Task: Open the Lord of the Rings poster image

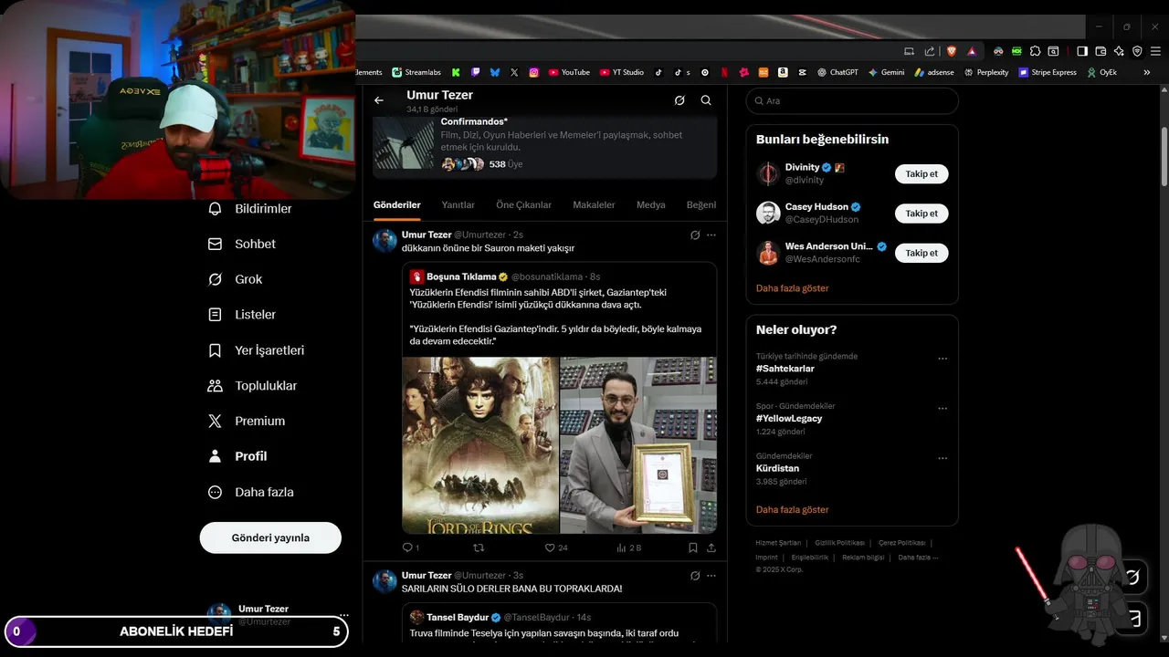Action: [x=480, y=445]
